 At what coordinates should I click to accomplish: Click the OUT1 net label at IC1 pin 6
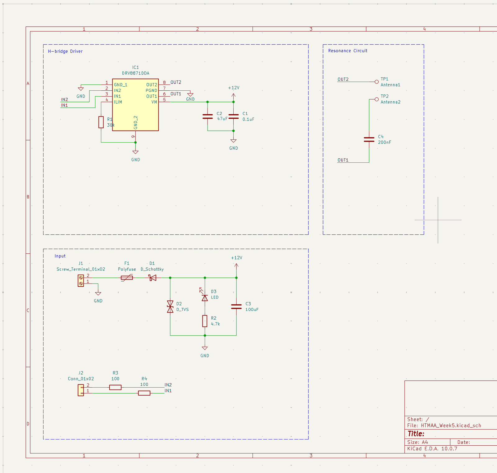click(x=176, y=94)
